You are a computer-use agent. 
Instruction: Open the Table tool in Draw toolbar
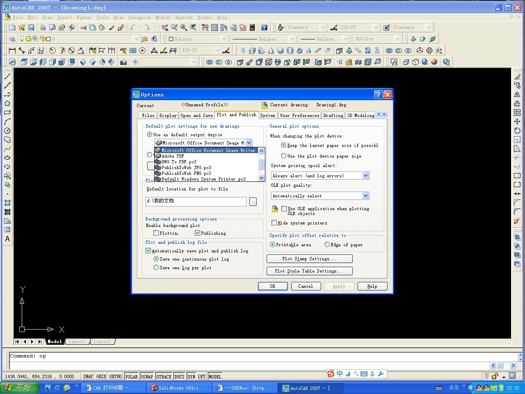point(7,230)
